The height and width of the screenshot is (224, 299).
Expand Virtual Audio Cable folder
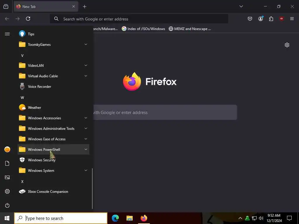pos(53,76)
